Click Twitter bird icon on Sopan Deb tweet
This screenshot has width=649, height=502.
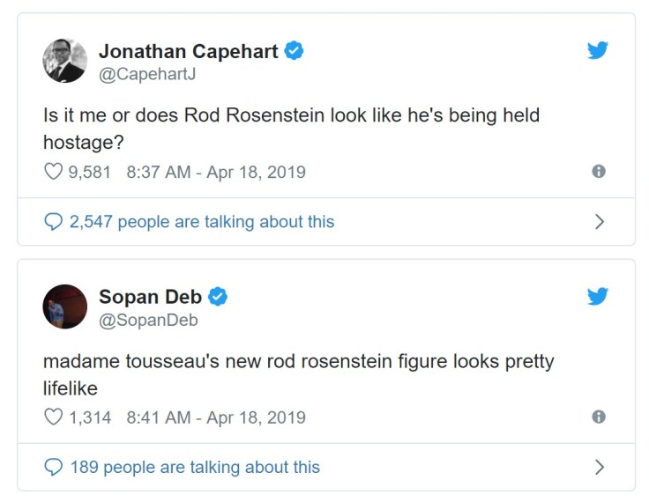pos(598,297)
